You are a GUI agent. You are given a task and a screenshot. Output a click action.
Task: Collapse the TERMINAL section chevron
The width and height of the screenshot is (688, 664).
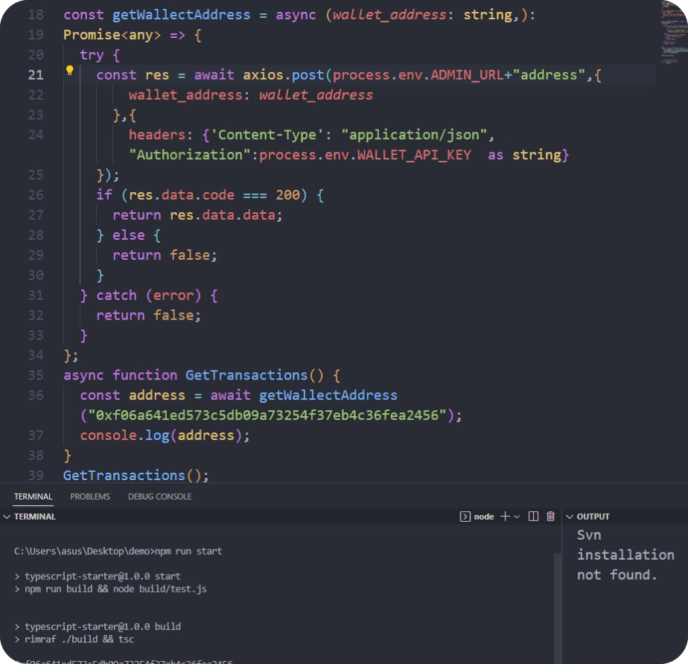point(7,516)
